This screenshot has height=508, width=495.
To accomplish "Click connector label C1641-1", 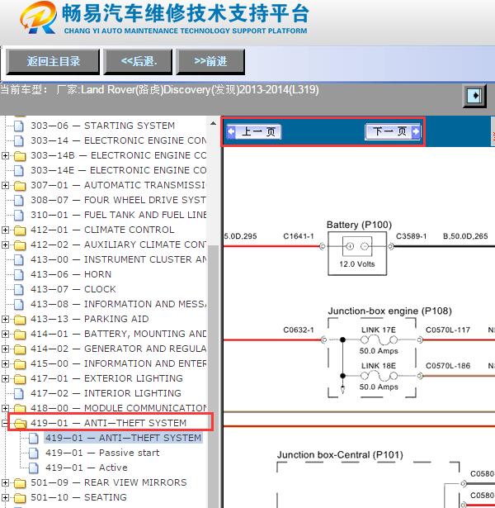I will point(299,236).
